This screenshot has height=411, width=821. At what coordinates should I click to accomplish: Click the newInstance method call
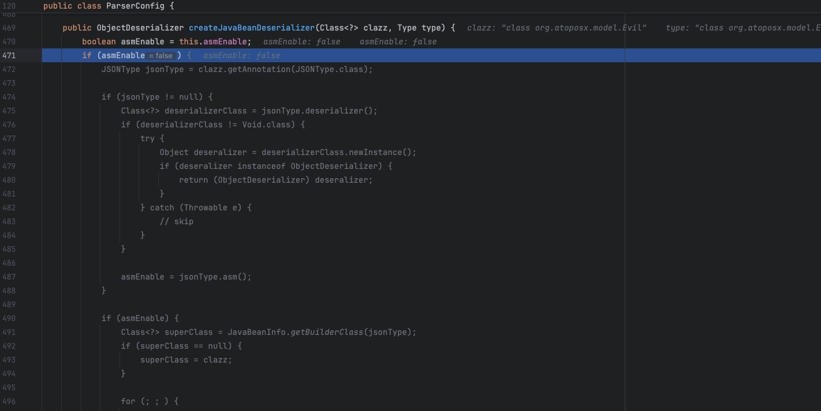pos(375,152)
